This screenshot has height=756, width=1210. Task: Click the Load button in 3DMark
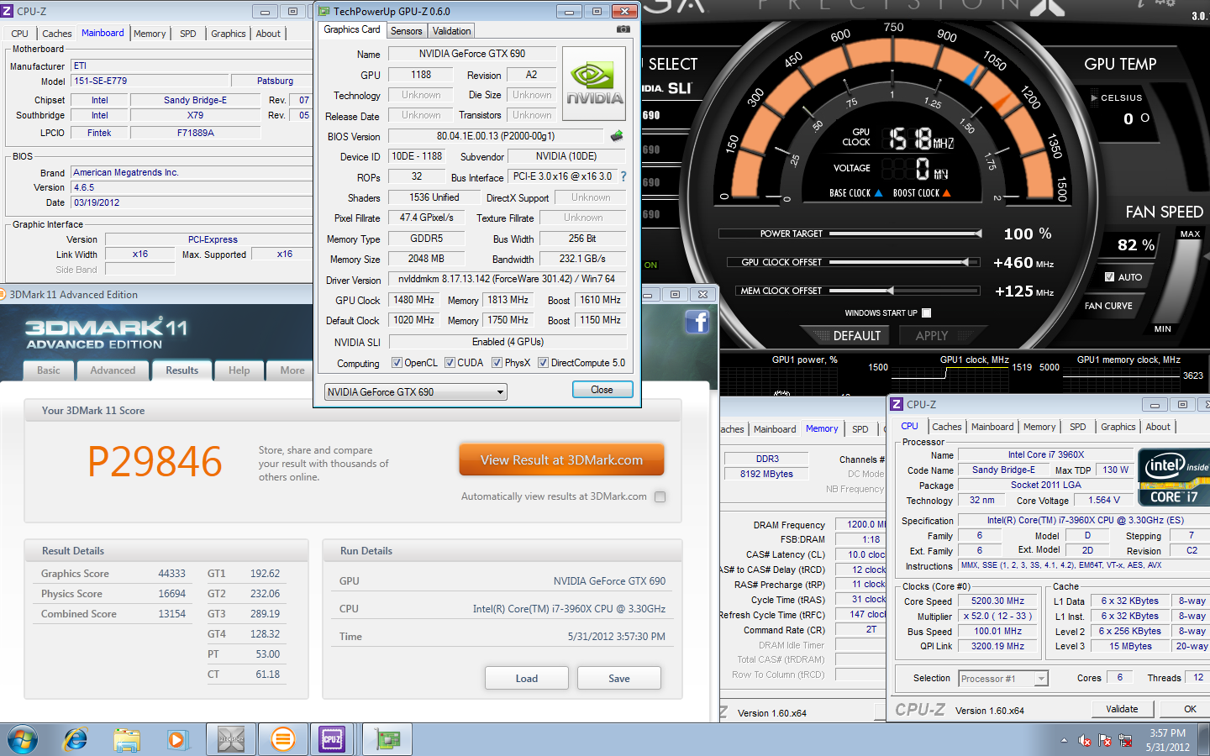[x=527, y=678]
